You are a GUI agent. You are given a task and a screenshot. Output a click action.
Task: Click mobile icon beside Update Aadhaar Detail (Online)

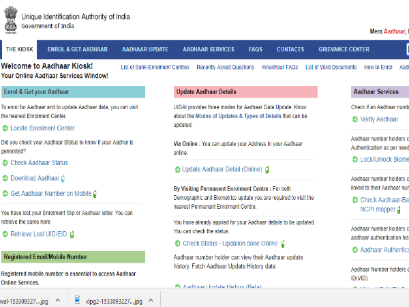267,169
